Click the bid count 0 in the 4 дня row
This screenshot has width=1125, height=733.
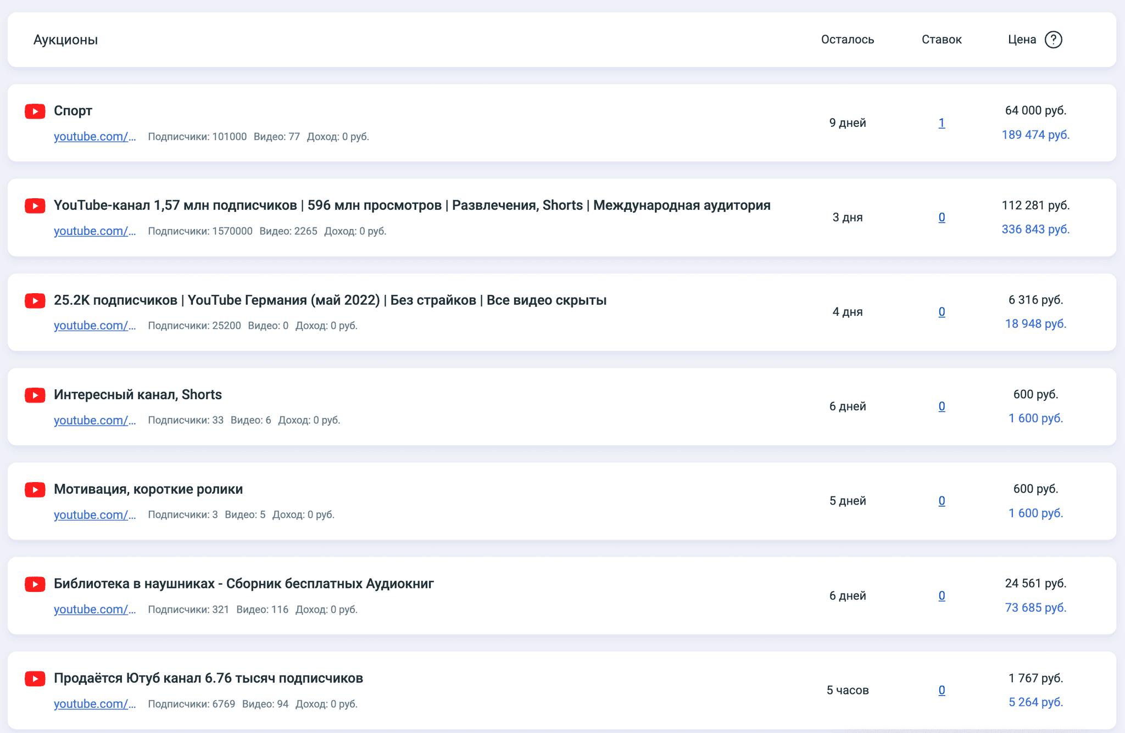coord(942,312)
